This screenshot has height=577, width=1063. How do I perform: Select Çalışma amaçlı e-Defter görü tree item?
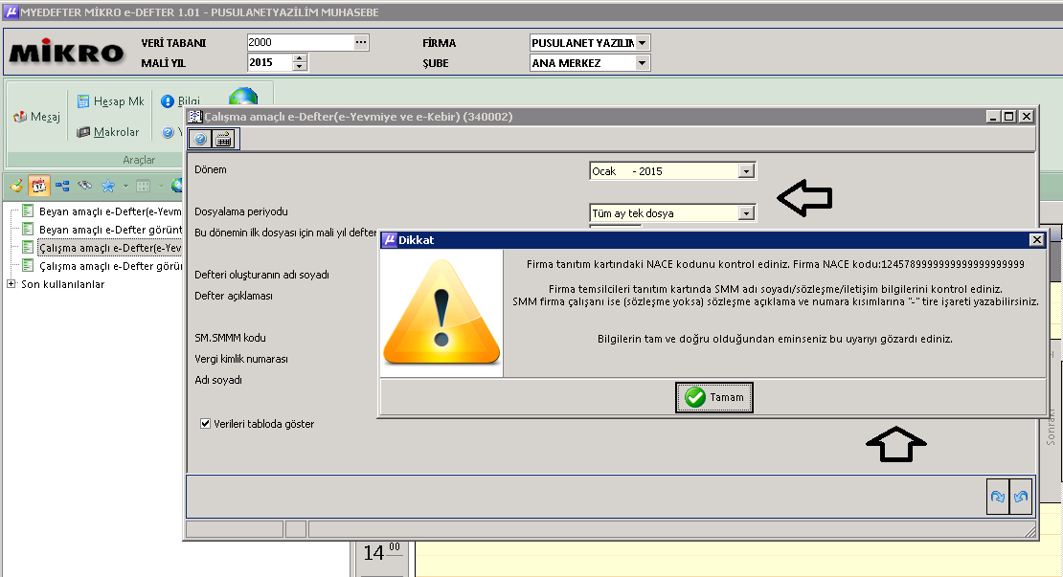110,266
